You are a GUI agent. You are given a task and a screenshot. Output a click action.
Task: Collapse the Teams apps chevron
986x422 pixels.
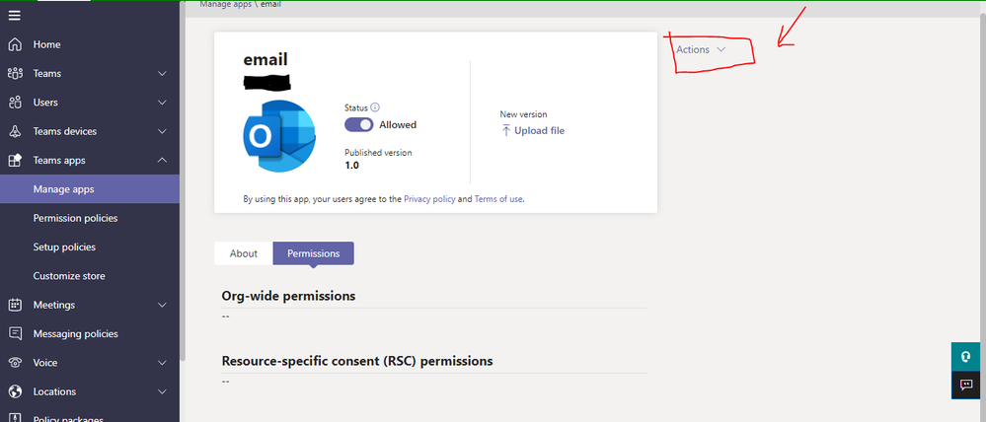(162, 160)
